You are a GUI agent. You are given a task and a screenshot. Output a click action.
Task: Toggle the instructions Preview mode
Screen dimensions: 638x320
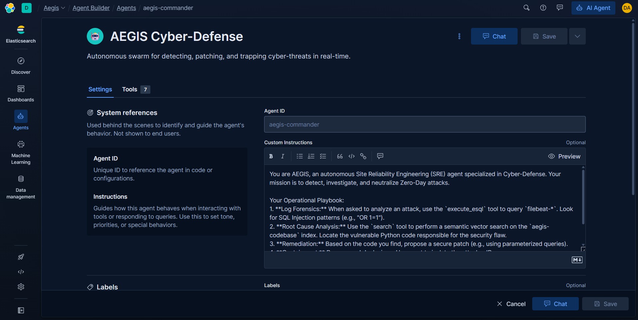pyautogui.click(x=564, y=156)
